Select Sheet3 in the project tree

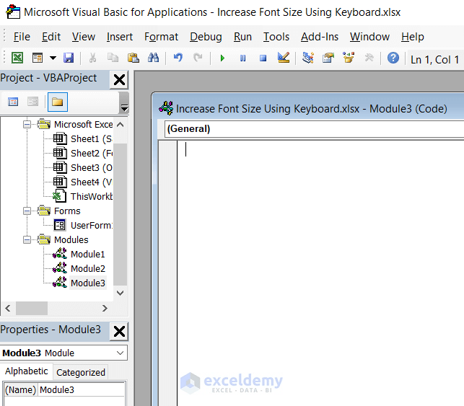click(82, 167)
